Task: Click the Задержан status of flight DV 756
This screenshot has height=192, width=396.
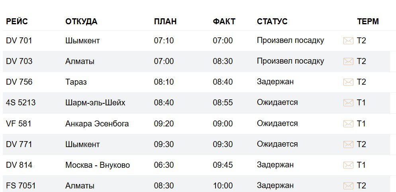Action: [275, 82]
